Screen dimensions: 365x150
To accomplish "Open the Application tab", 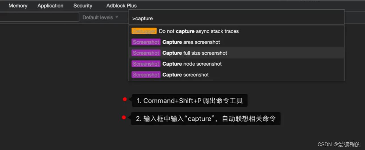I will coord(50,6).
